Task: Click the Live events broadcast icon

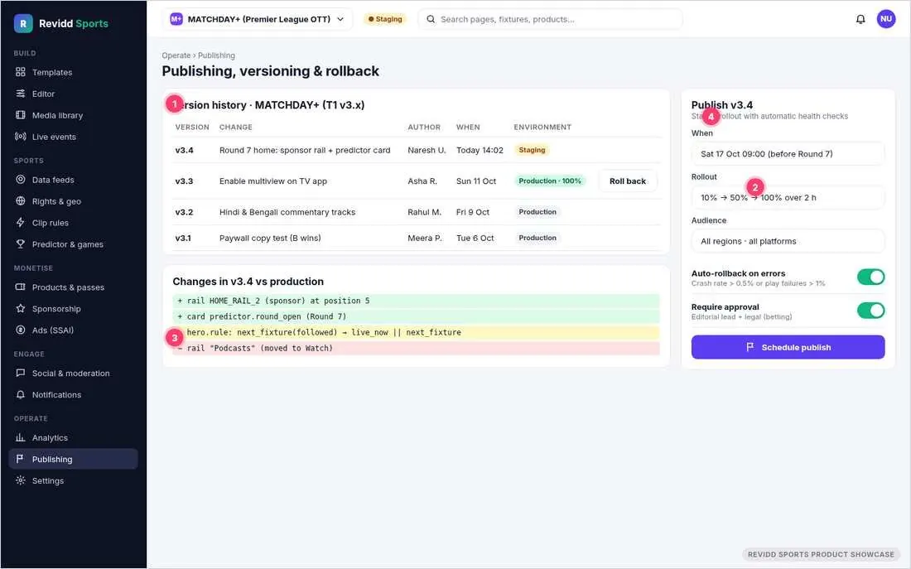Action: 21,137
